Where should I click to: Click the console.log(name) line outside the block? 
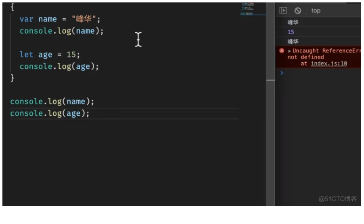click(x=52, y=101)
